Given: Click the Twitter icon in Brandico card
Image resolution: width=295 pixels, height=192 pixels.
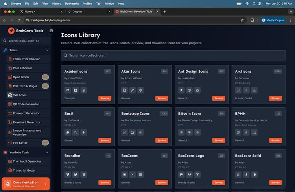Looking at the screenshot, I should click(76, 174).
